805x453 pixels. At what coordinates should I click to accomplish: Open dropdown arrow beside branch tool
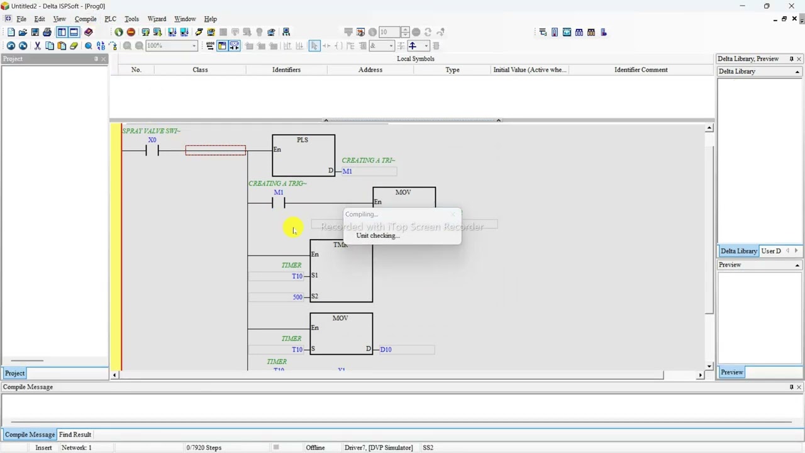pos(426,46)
